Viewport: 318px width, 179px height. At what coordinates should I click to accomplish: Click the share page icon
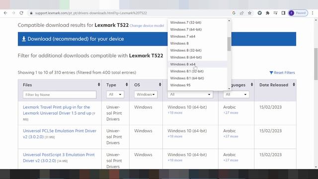click(241, 13)
